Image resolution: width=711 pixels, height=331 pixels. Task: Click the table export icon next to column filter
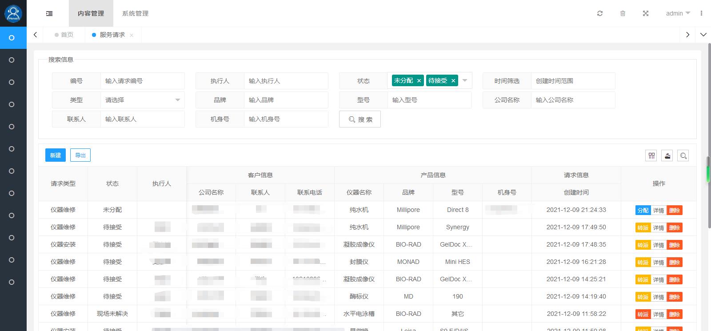(667, 156)
